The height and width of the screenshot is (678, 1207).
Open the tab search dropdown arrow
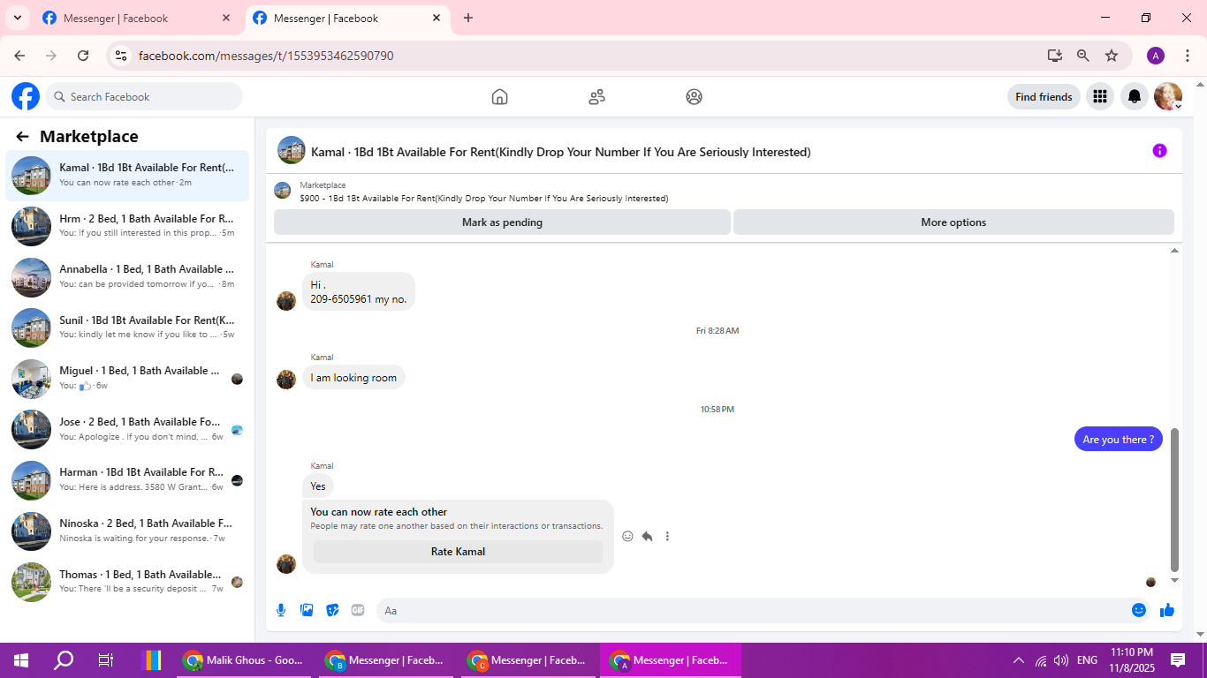click(17, 18)
